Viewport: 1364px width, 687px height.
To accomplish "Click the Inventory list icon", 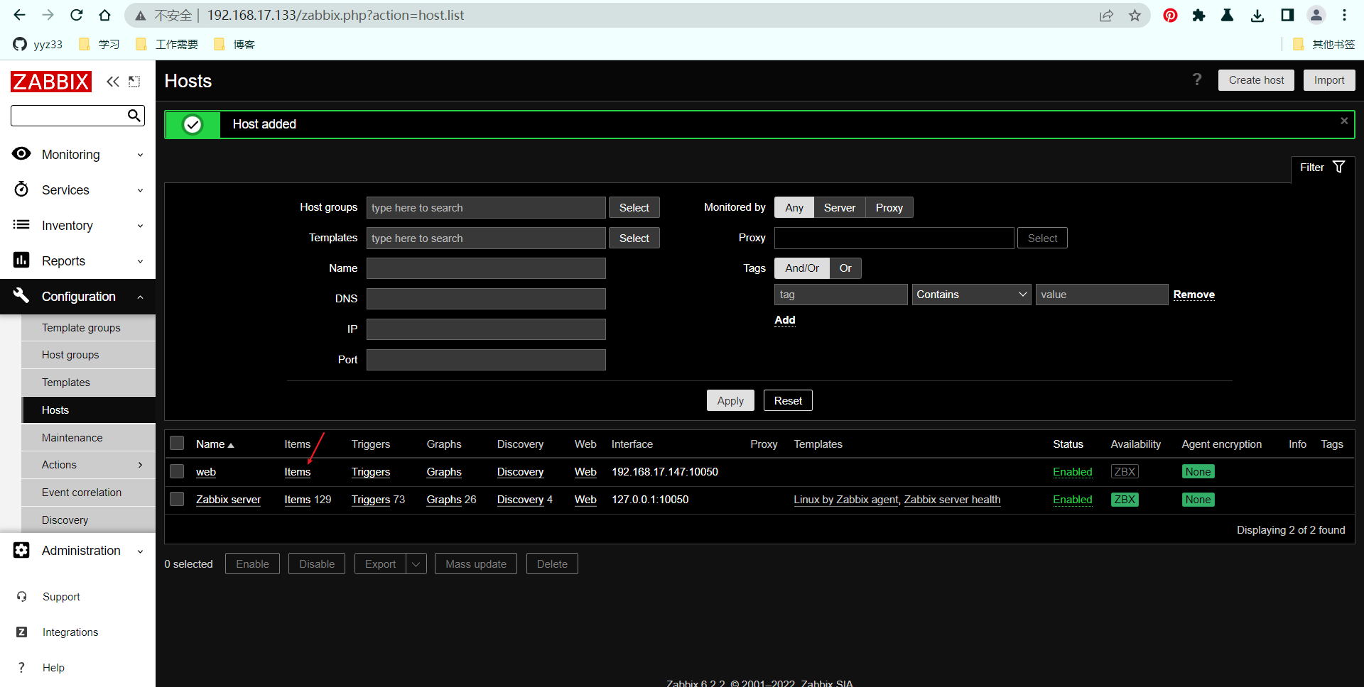I will point(21,225).
